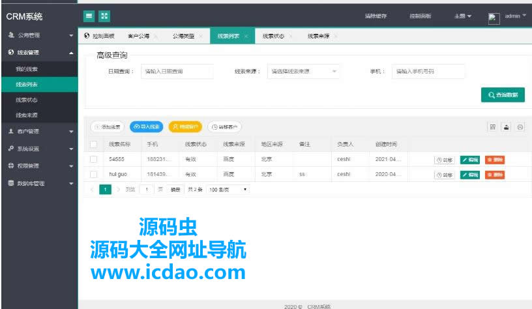
Task: Focus the jump-to-page number input
Action: pos(147,190)
